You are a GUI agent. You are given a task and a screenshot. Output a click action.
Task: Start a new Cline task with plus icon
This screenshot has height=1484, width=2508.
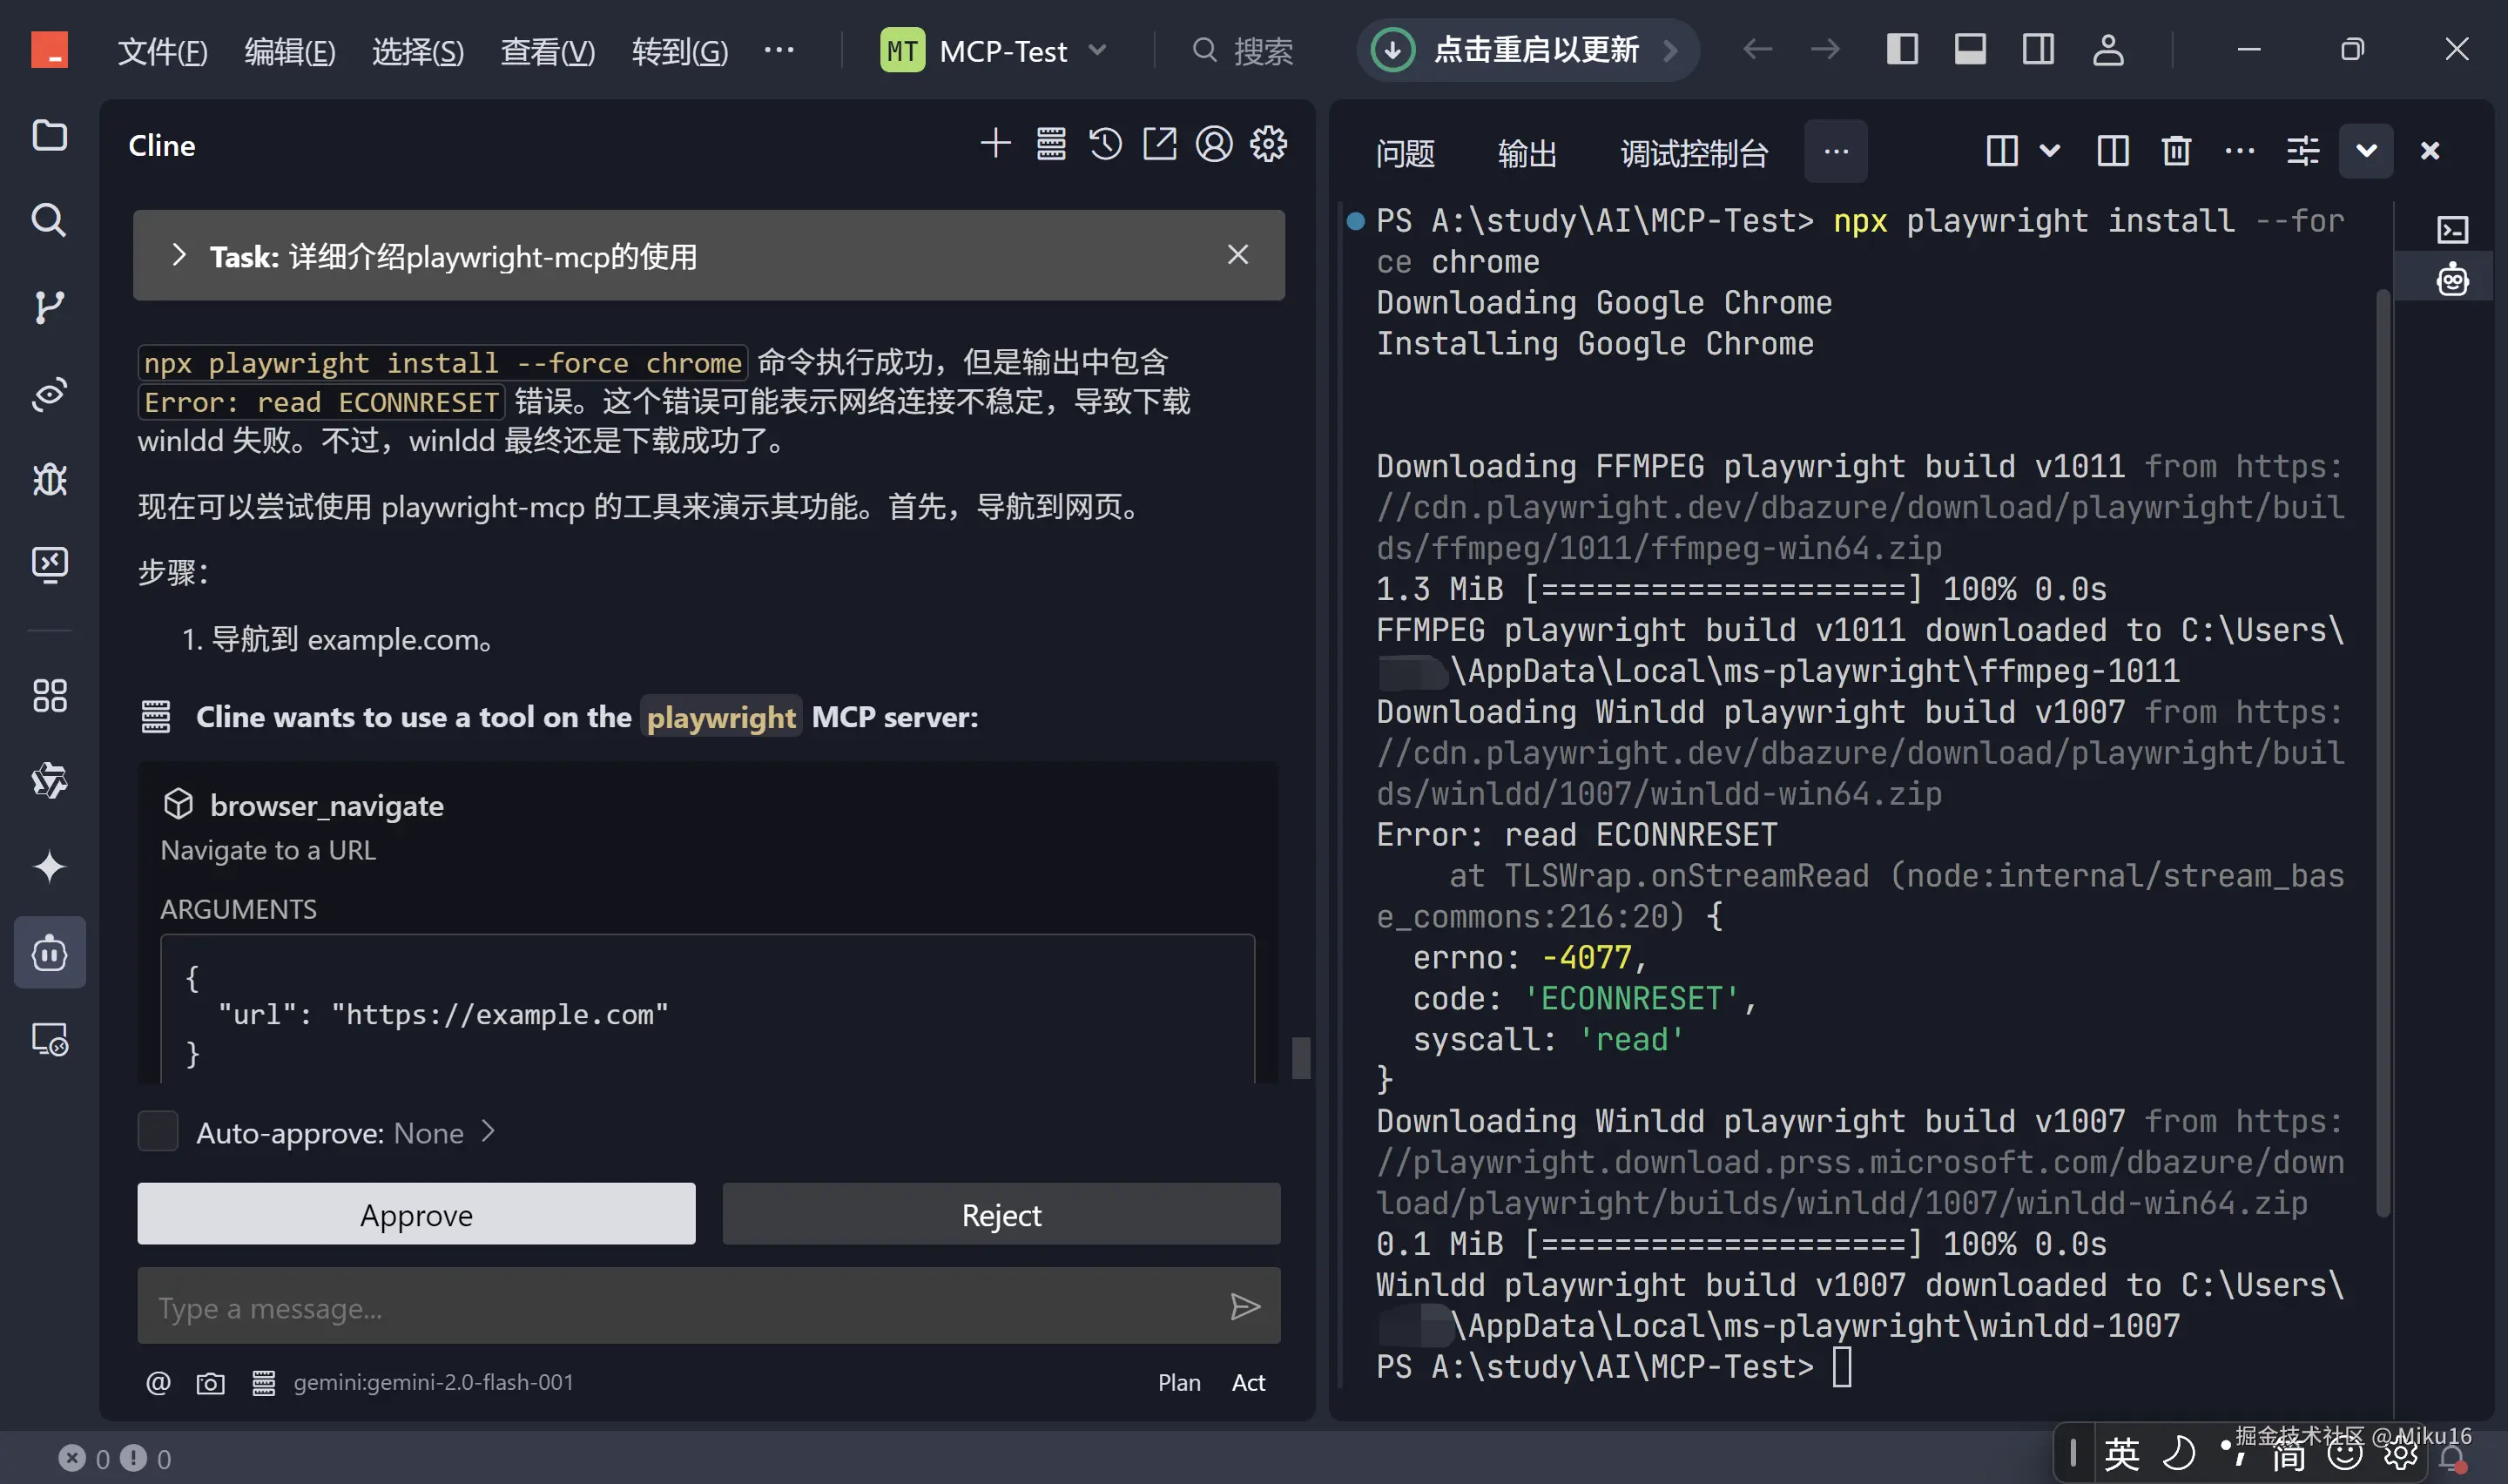[x=994, y=145]
